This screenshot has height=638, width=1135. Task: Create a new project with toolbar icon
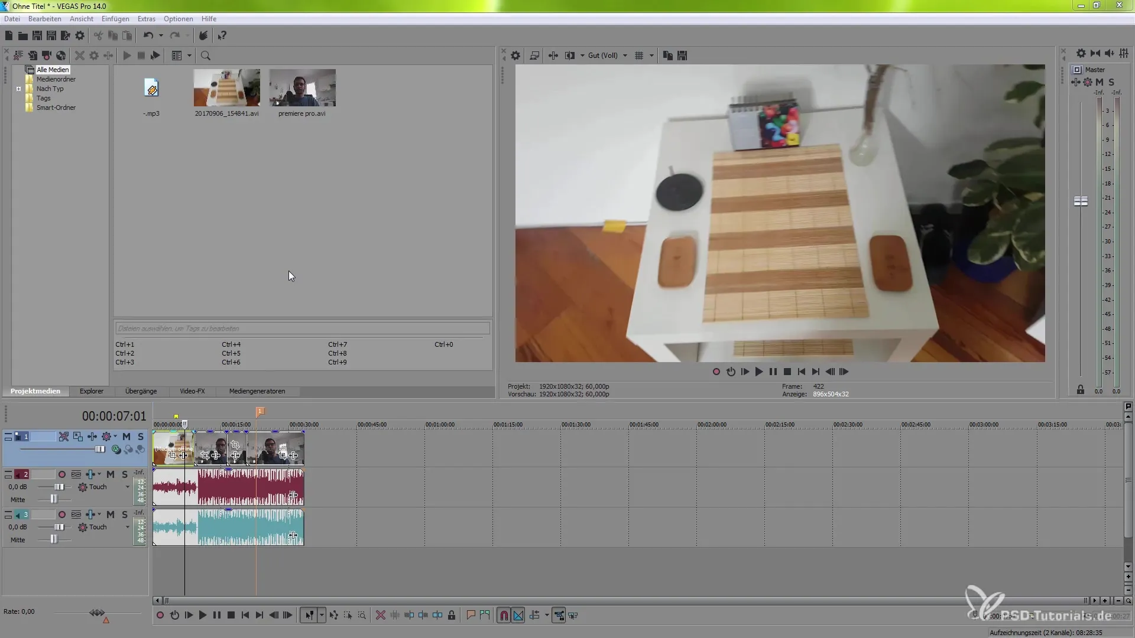click(9, 36)
